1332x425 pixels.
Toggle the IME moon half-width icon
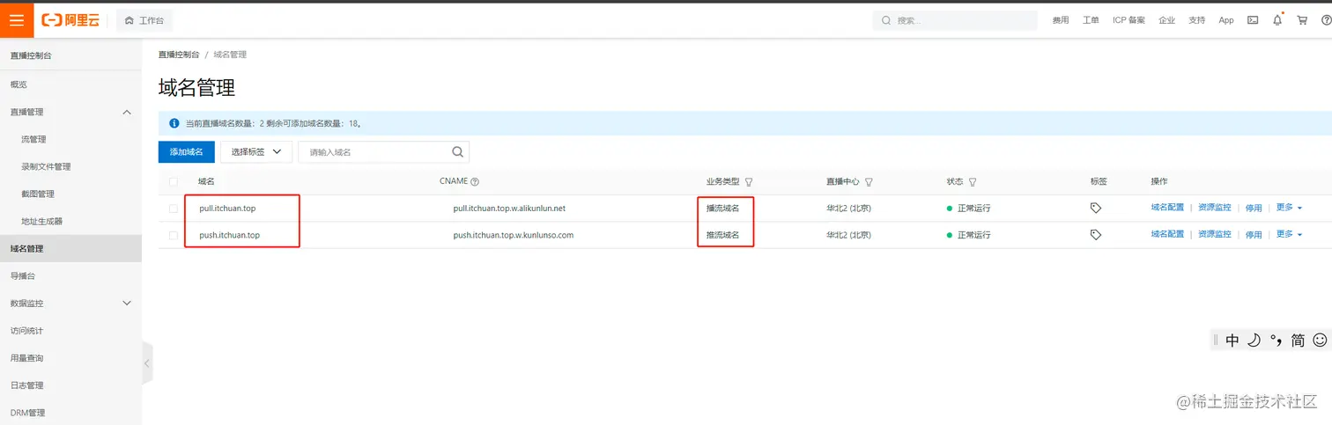pos(1254,341)
